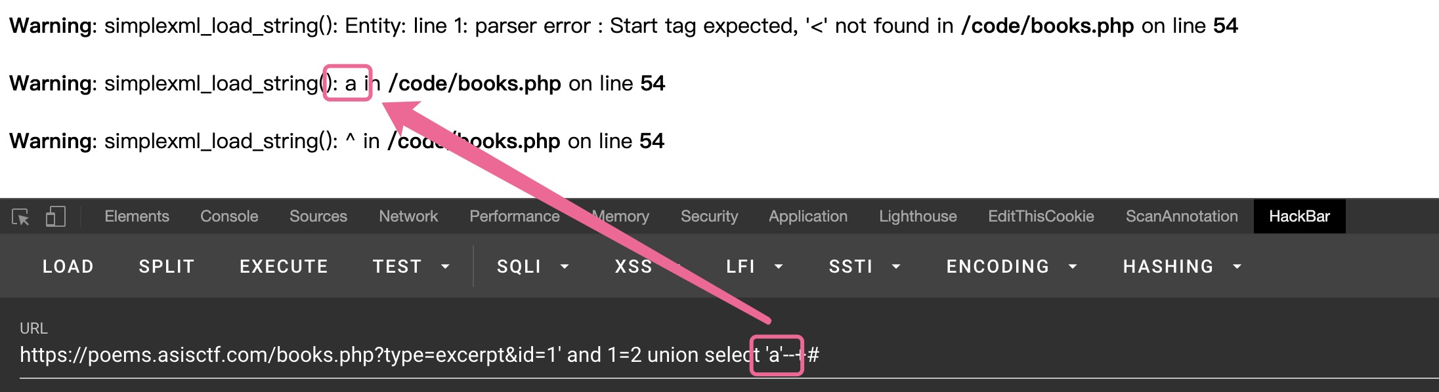Open the EditThisCookie panel

tap(1041, 216)
